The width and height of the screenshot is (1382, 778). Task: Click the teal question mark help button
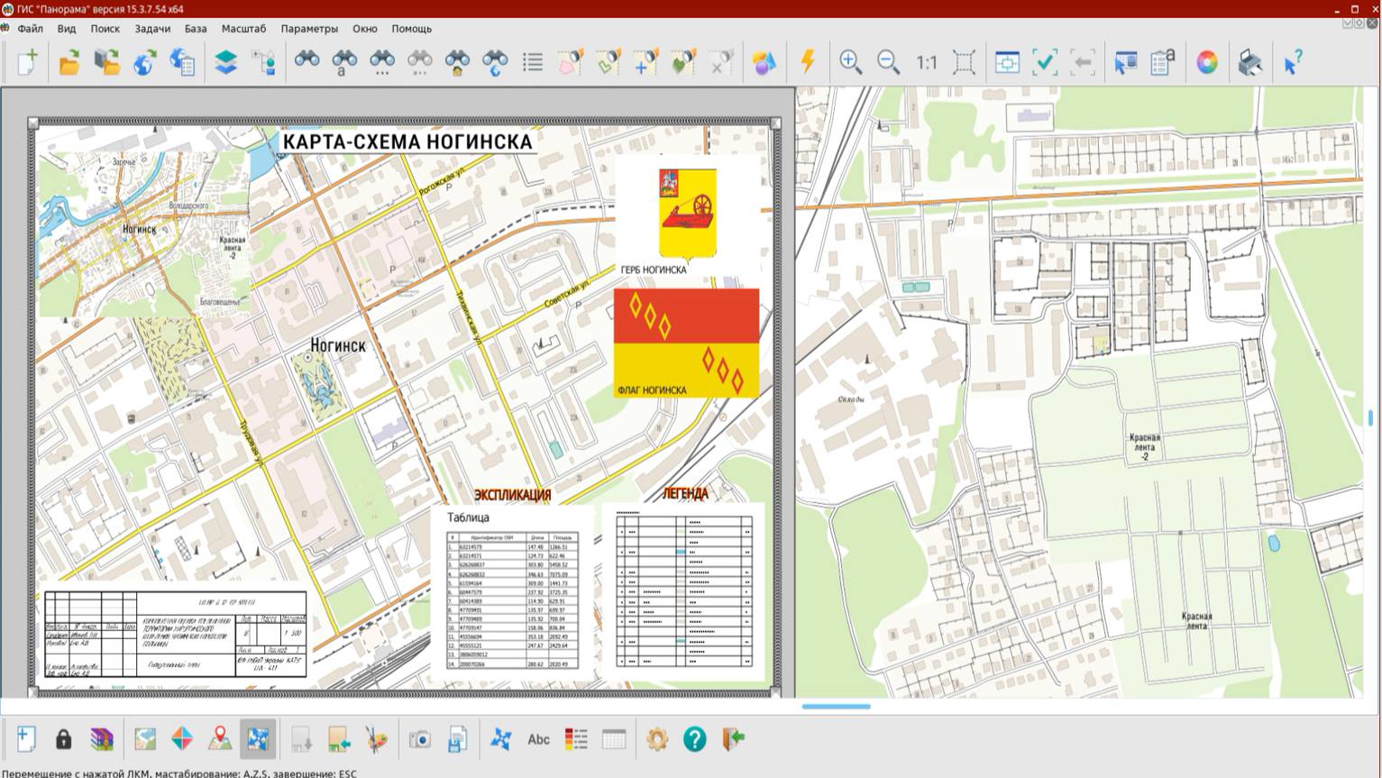pos(694,739)
